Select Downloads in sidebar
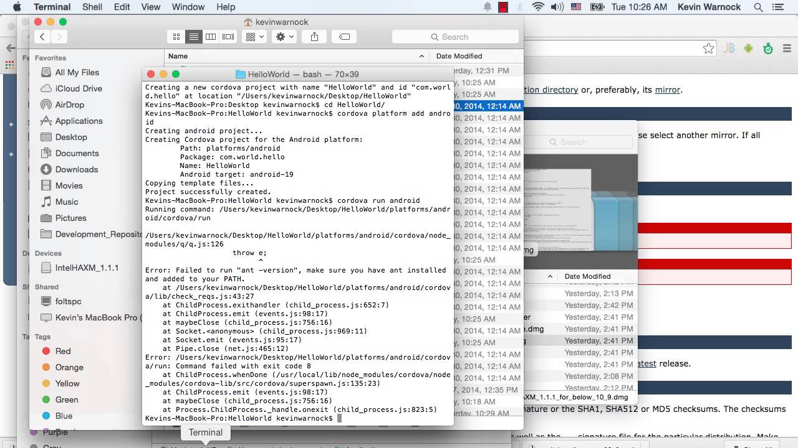 [x=76, y=169]
